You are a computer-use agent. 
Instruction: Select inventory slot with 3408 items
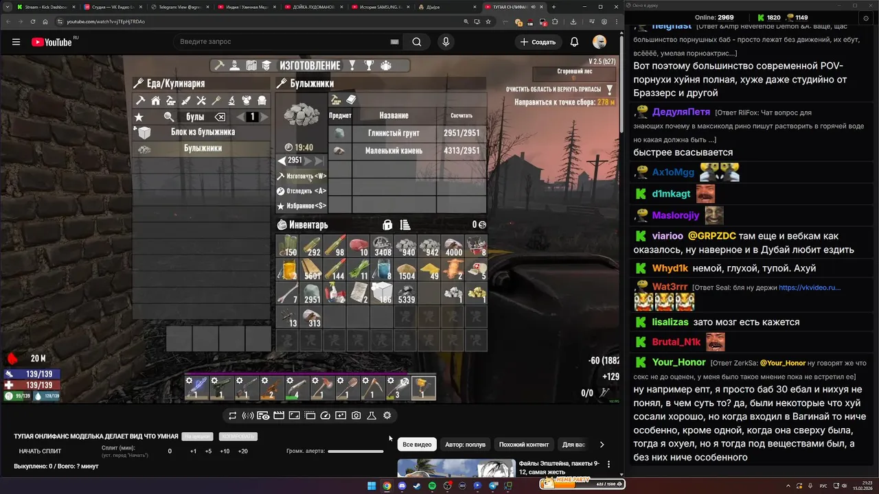click(x=382, y=246)
